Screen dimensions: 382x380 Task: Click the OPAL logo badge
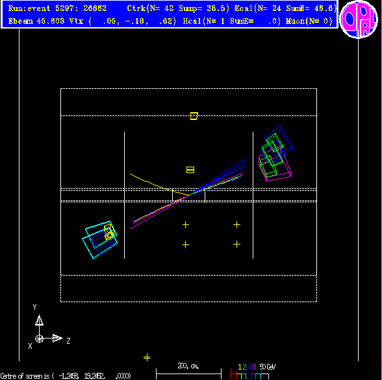pos(359,19)
